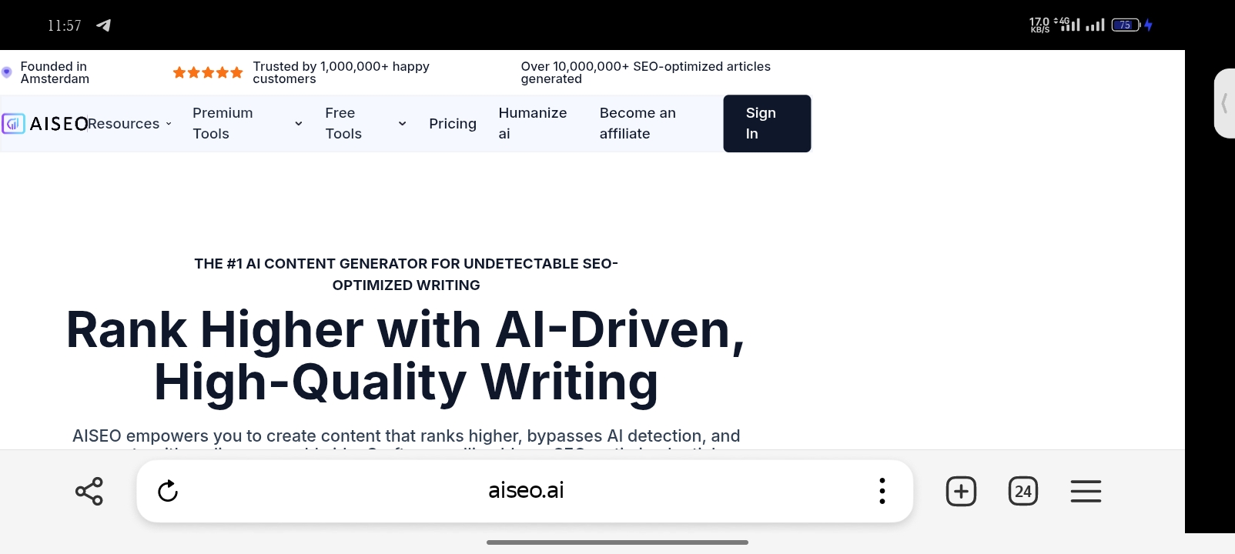Tap 'Over 10,000,000+ SEO-optimized articles generated' text

pos(645,72)
